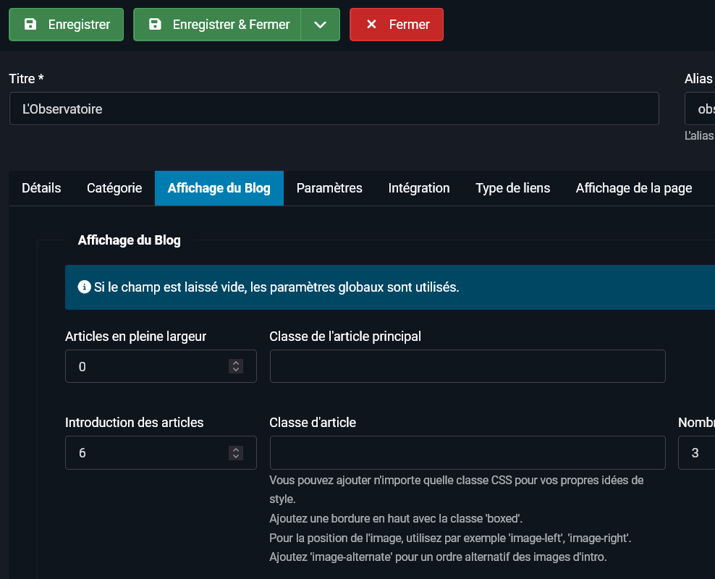
Task: Switch to the Catégorie tab
Action: pyautogui.click(x=114, y=188)
